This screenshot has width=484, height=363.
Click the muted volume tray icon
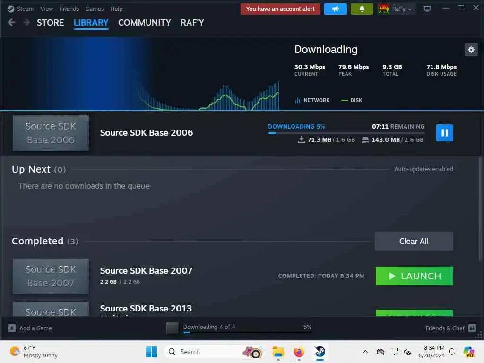coord(407,352)
